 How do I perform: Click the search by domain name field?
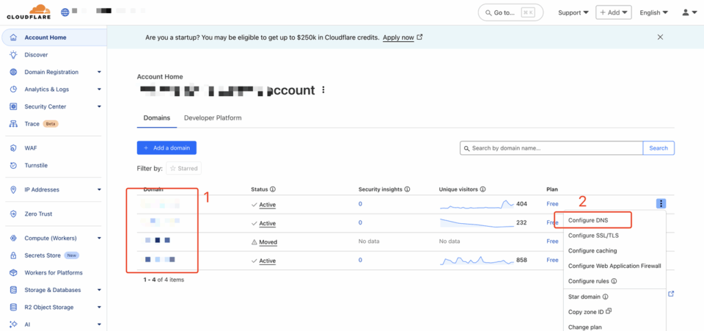(551, 148)
